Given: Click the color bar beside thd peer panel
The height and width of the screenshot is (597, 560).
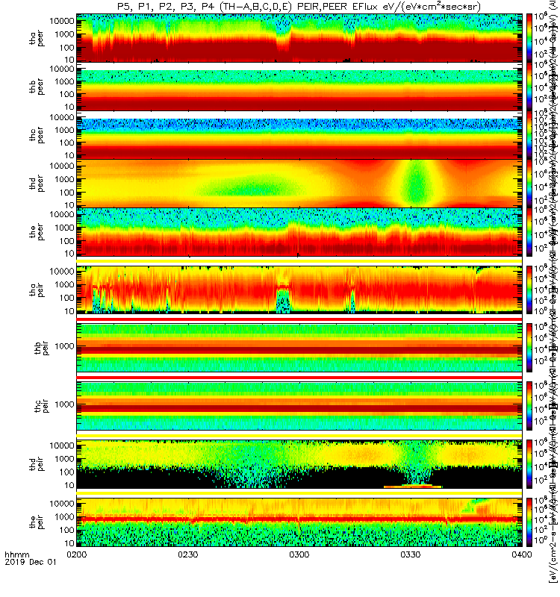Looking at the screenshot, I should click(x=529, y=184).
